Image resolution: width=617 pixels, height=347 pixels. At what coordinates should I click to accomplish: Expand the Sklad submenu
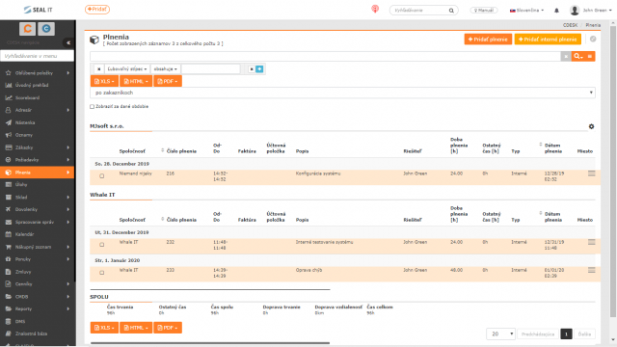(x=68, y=197)
